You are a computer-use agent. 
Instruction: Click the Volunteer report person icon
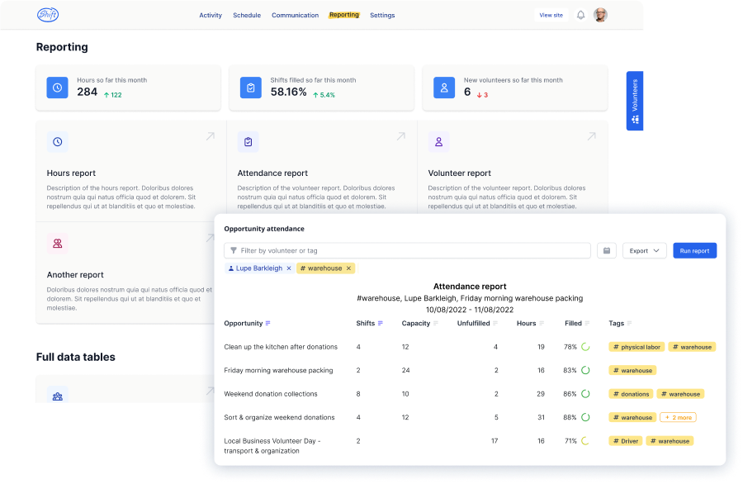coord(438,142)
